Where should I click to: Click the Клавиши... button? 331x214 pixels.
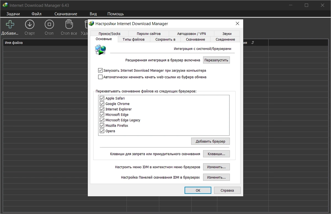[217, 154]
